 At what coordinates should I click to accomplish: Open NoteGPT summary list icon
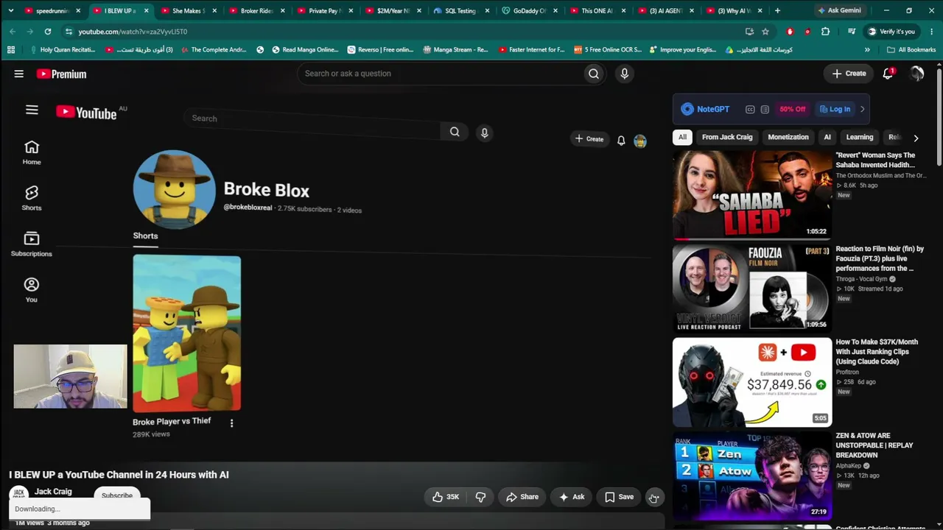765,109
